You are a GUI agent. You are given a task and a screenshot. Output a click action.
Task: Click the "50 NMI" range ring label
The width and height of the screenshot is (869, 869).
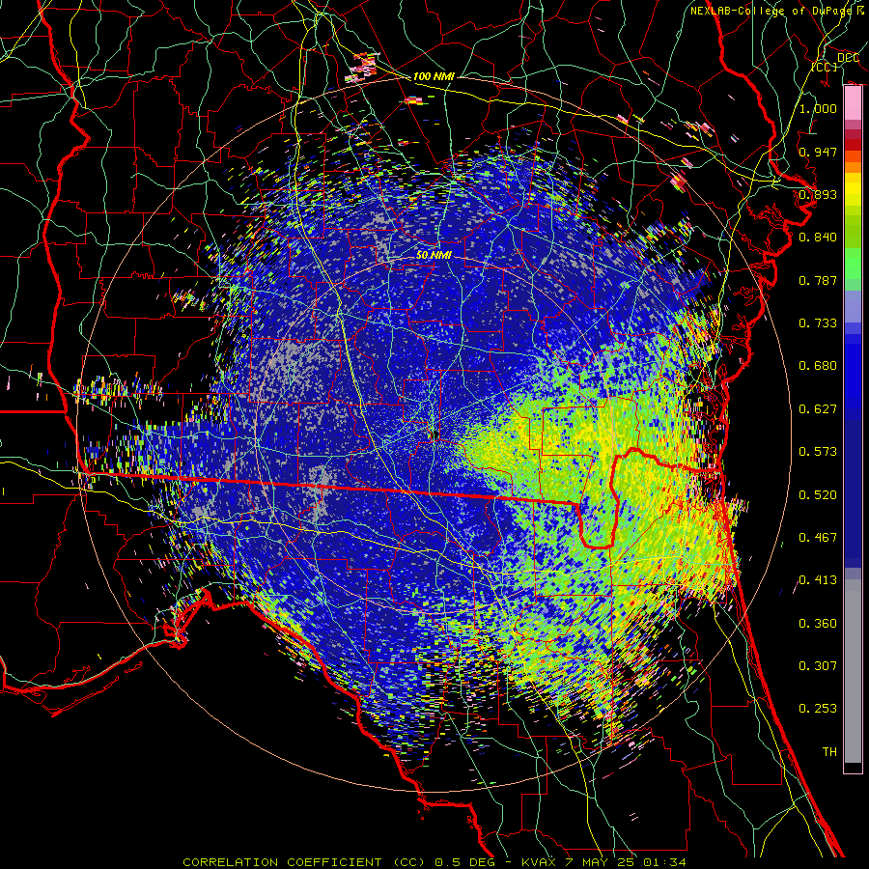pos(434,255)
